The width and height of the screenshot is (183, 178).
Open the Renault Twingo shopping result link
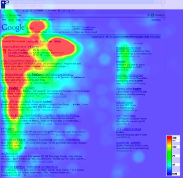pos(19,55)
